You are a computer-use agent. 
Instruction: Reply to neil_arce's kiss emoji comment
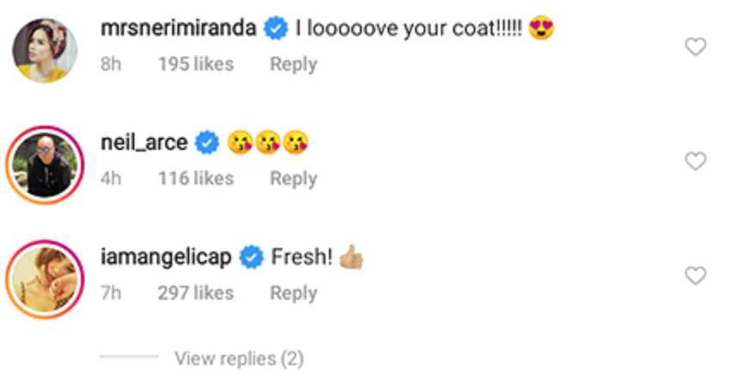(294, 179)
